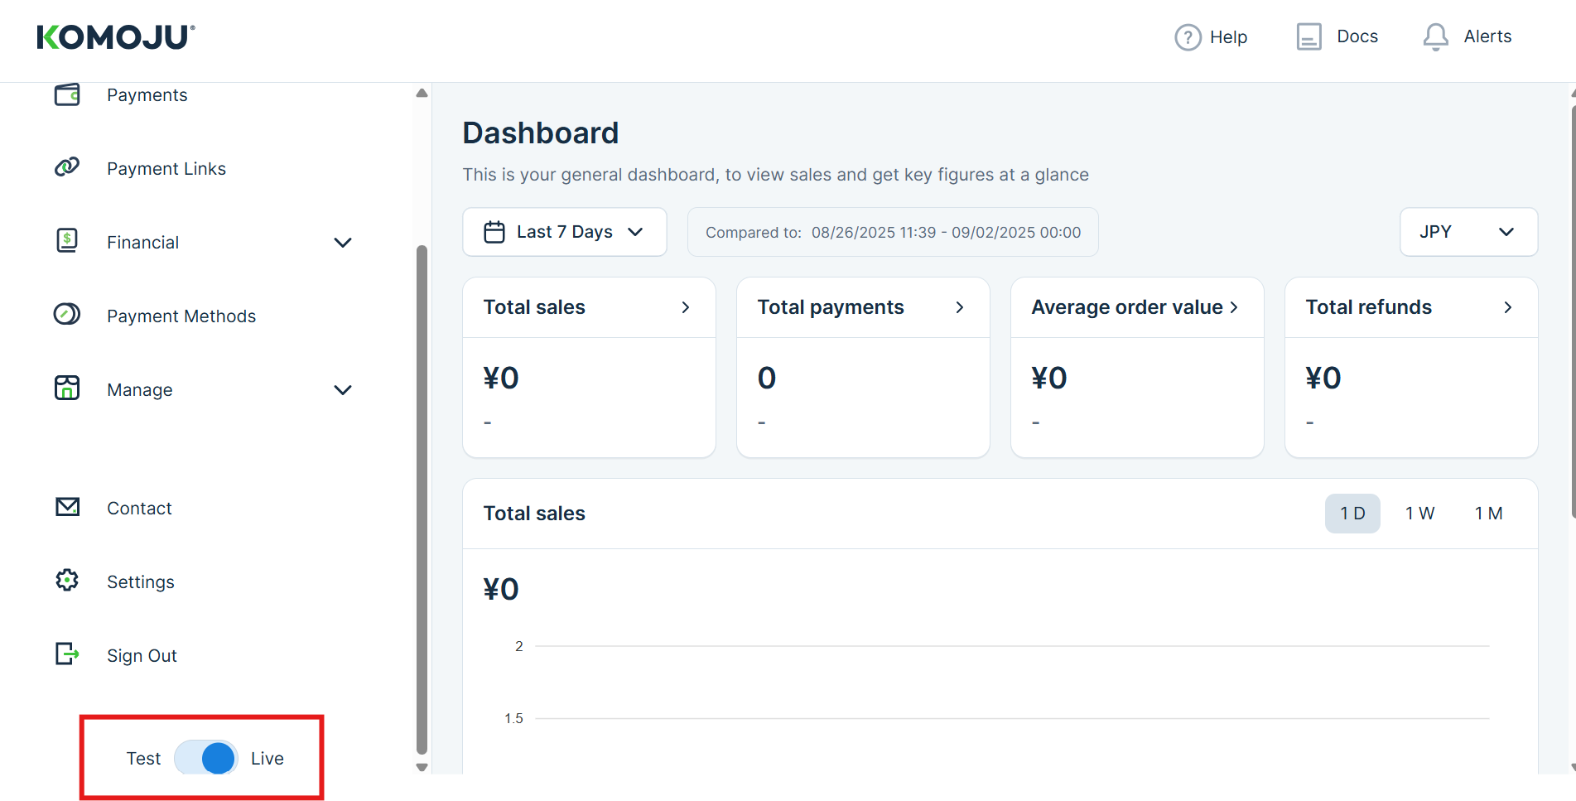
Task: Click the sidebar scroll down arrow
Action: [422, 767]
